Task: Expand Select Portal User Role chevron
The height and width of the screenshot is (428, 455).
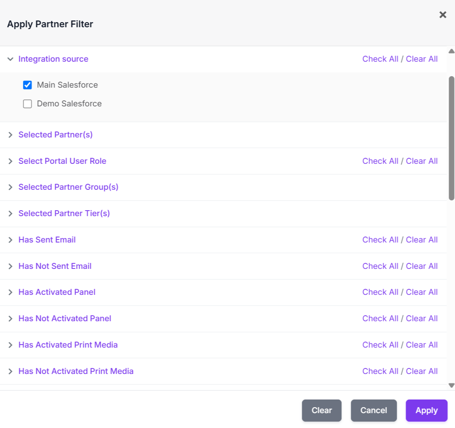Action: coord(11,161)
